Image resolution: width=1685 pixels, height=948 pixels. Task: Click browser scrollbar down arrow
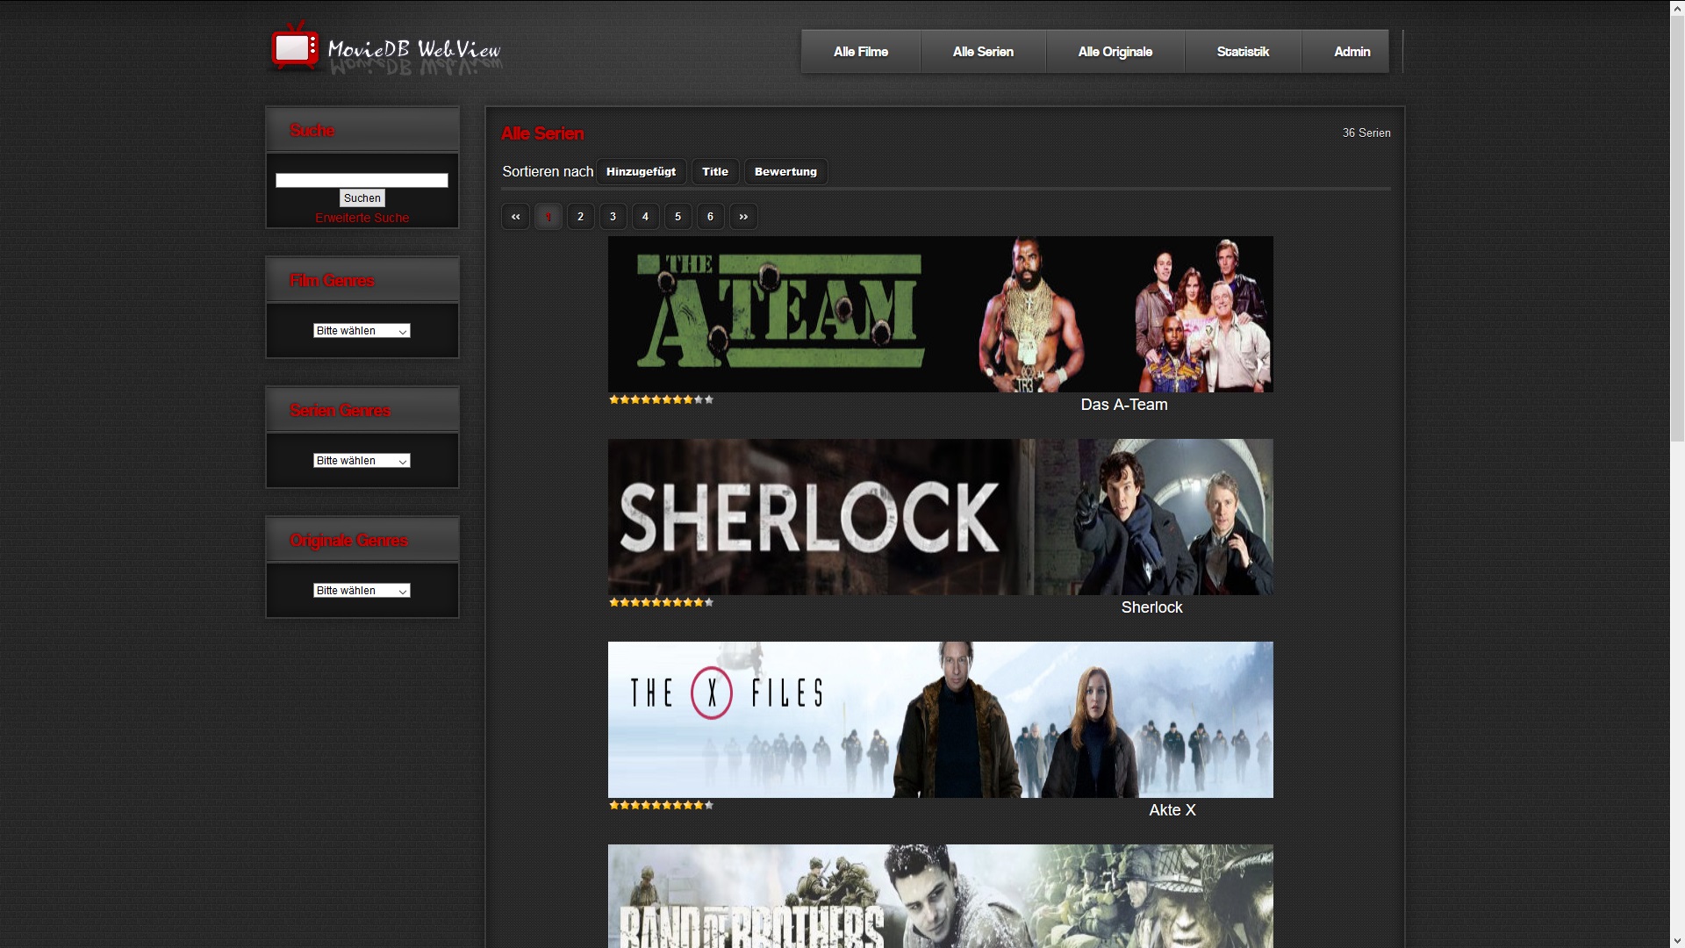click(1677, 941)
